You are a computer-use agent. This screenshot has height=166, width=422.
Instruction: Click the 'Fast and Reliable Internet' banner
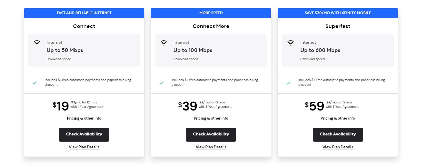tap(84, 13)
